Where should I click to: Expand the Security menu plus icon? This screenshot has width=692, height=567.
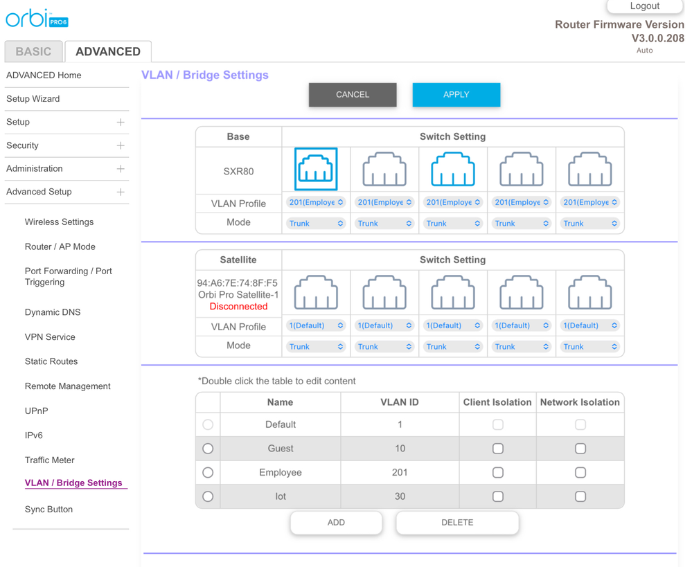[x=121, y=145]
